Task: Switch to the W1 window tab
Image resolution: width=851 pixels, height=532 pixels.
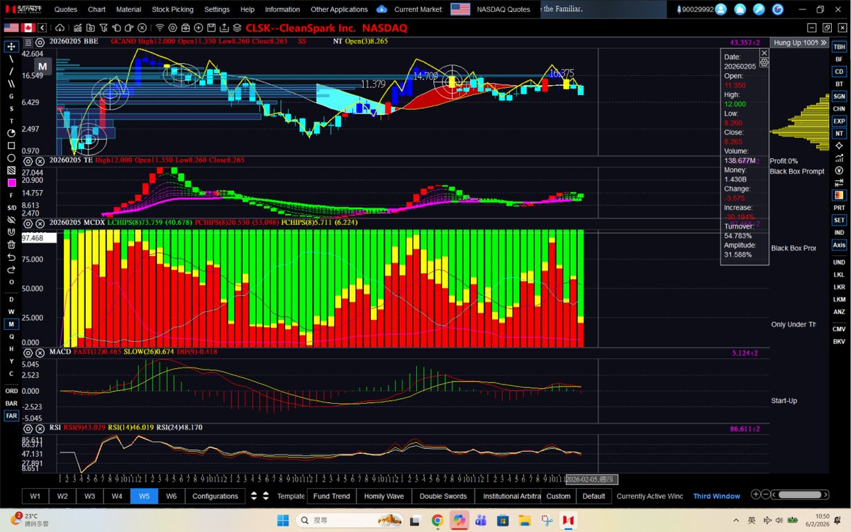Action: click(35, 496)
